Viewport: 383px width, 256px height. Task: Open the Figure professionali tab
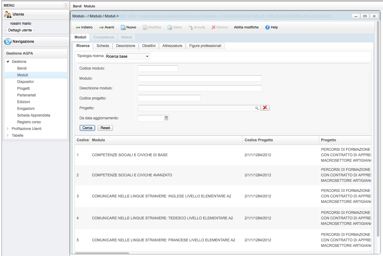(205, 46)
